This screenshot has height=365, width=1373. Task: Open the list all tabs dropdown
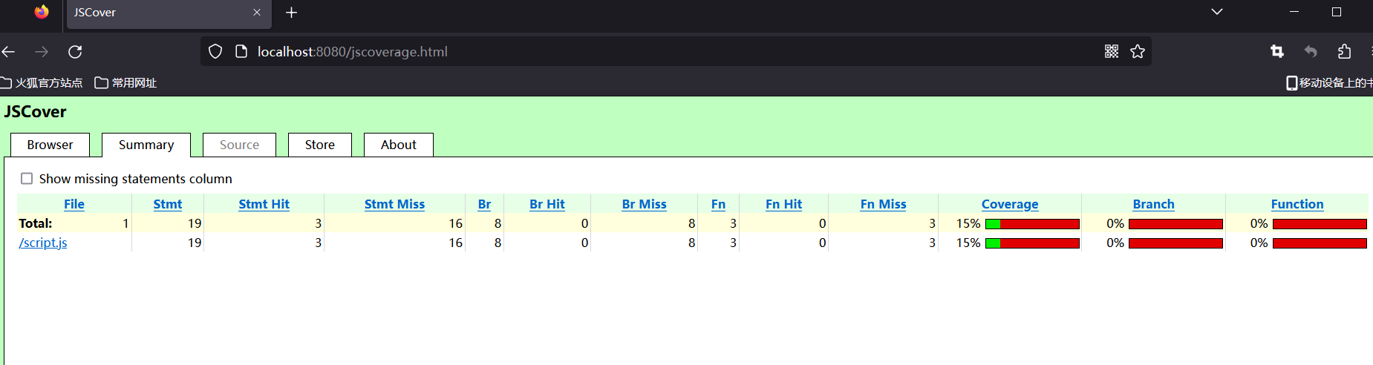tap(1217, 12)
